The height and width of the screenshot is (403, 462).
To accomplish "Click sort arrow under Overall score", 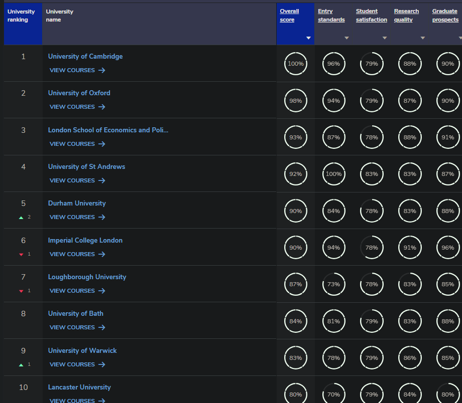I will click(x=308, y=38).
